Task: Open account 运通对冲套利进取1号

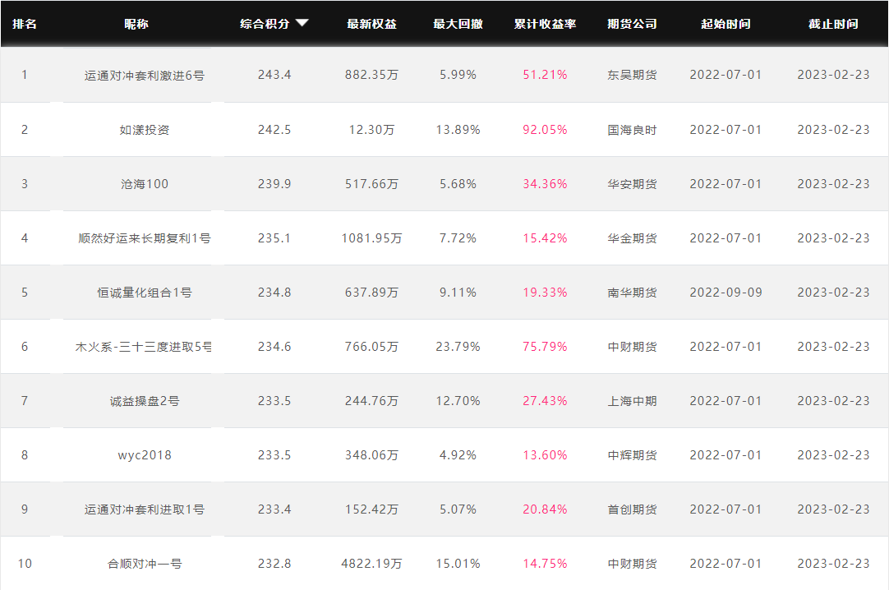Action: click(145, 509)
